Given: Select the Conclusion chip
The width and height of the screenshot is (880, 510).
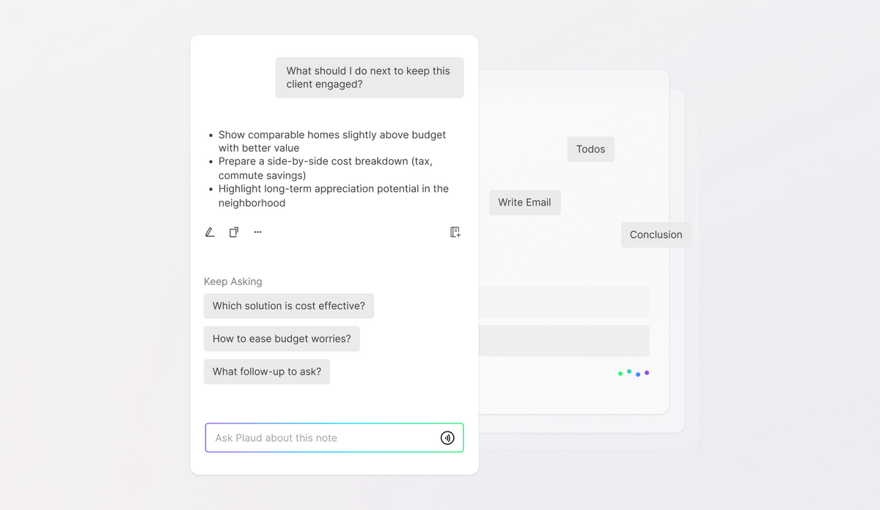Looking at the screenshot, I should (656, 234).
